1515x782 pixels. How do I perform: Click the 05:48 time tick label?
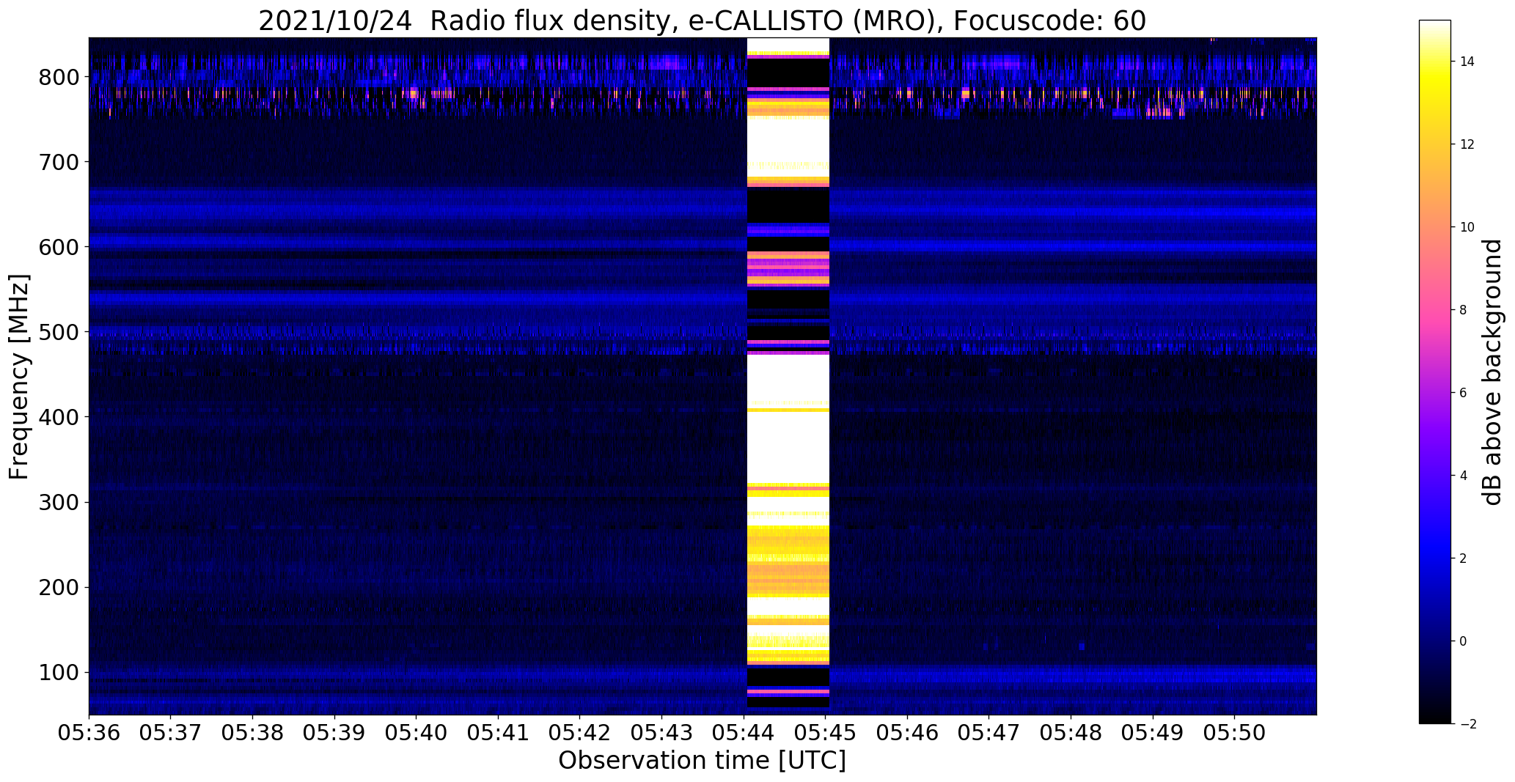click(1071, 734)
